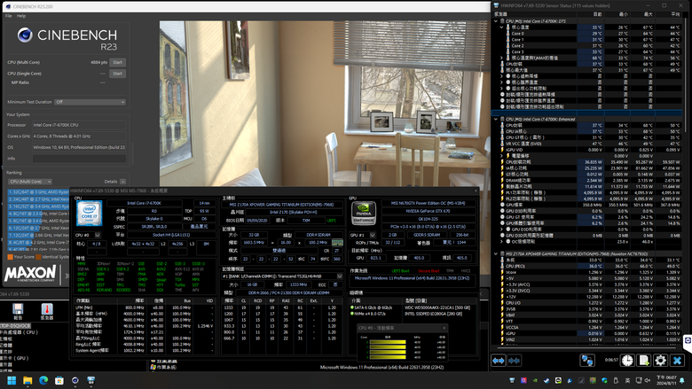This screenshot has height=389, width=692.
Task: Select ranking entry 1. 32C/64T @ 3 GHz
Action: click(38, 192)
